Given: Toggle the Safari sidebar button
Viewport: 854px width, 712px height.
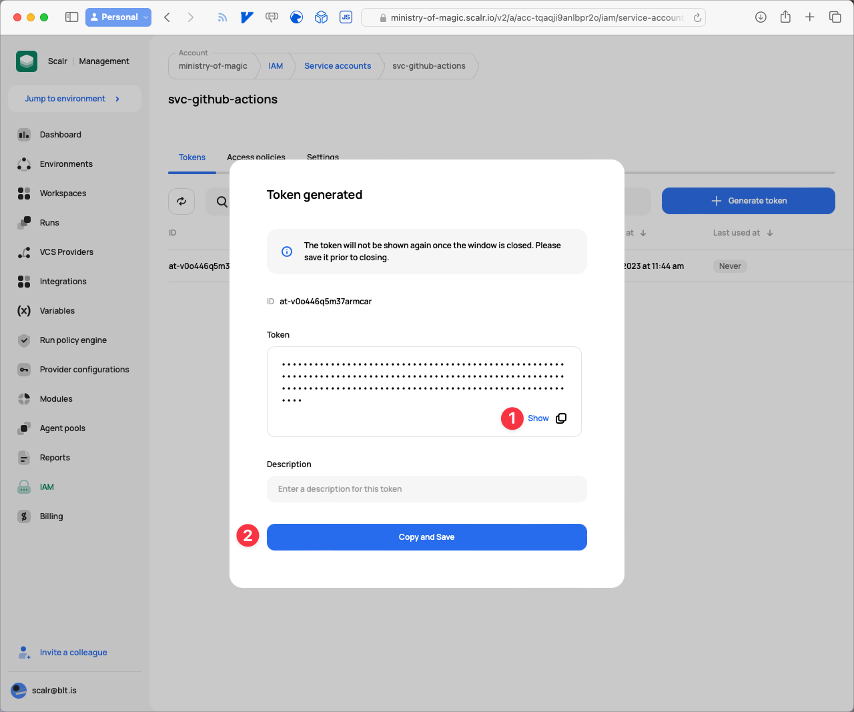Looking at the screenshot, I should pos(72,17).
